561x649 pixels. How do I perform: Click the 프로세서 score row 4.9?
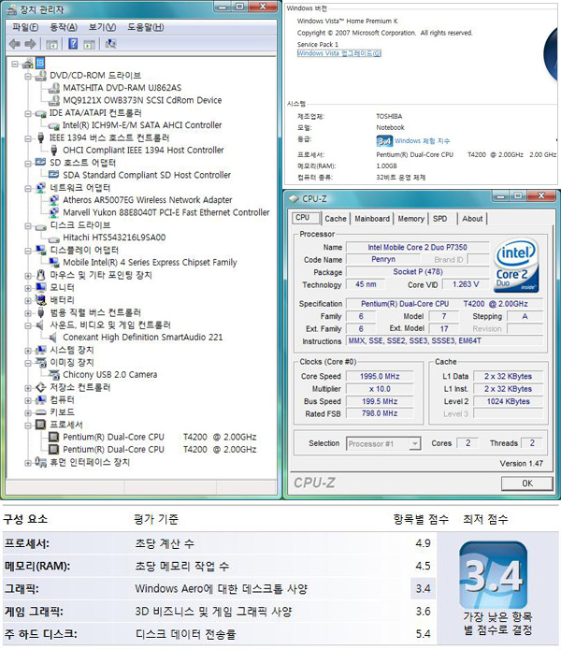220,543
